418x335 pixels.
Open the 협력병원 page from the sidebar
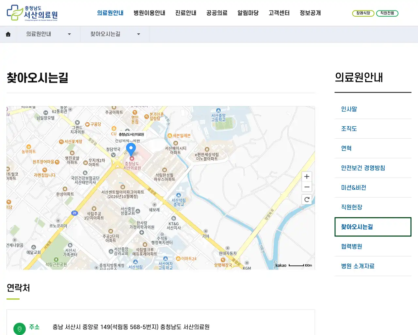pos(351,246)
